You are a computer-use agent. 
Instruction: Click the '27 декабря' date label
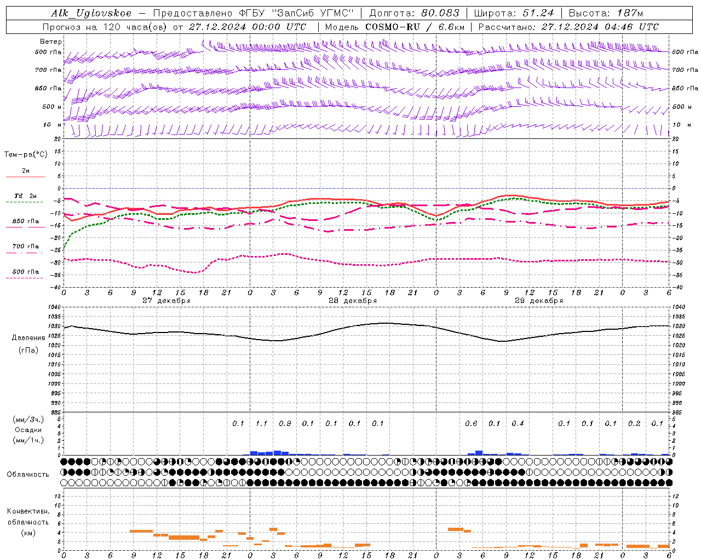click(166, 301)
